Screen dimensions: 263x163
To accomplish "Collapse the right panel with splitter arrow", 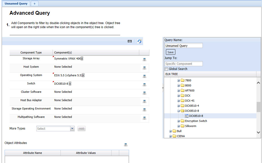I will tap(163, 88).
